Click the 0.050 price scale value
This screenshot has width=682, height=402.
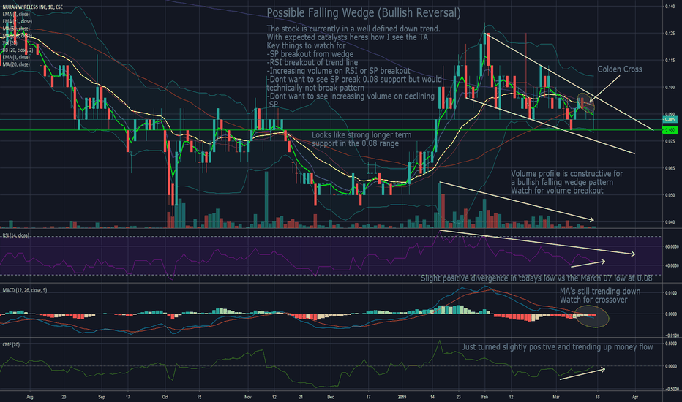(x=670, y=196)
